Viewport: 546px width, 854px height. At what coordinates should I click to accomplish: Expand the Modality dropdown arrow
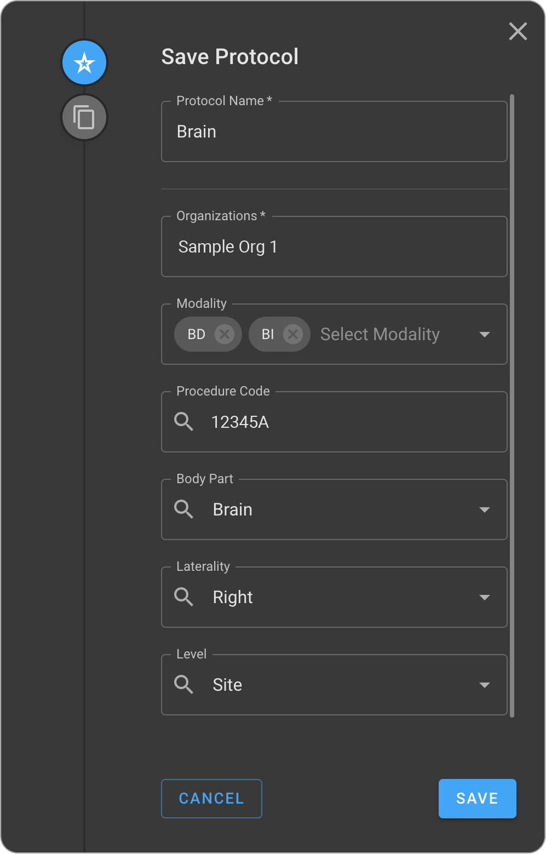click(x=484, y=334)
